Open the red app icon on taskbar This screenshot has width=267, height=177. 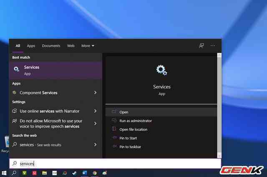[34, 173]
